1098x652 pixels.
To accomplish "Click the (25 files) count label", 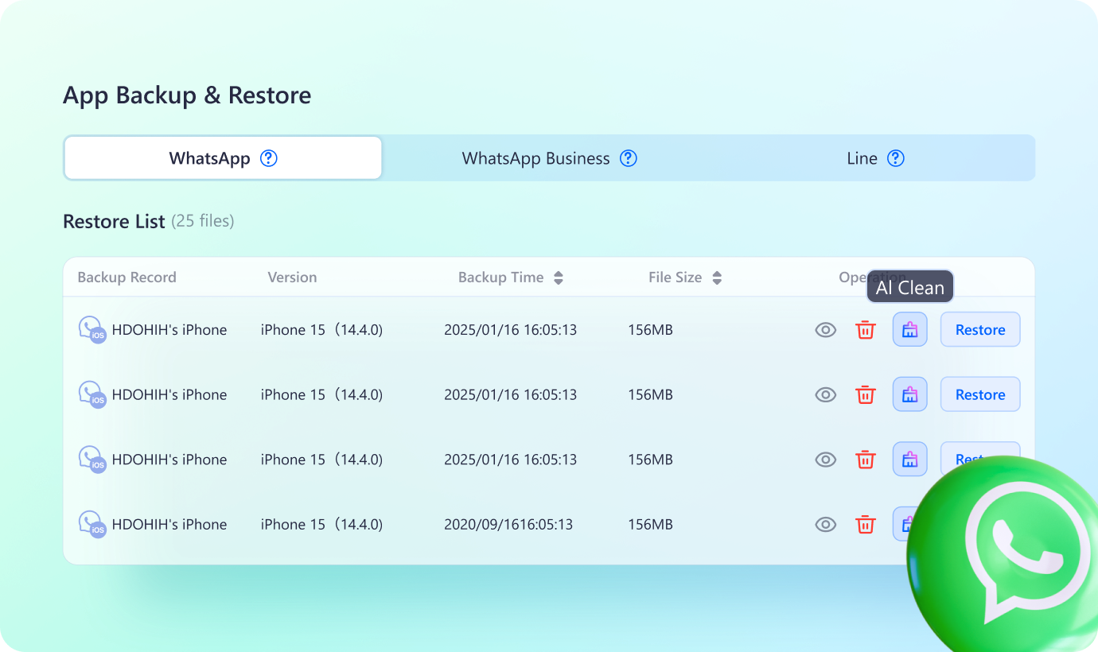I will click(x=202, y=221).
